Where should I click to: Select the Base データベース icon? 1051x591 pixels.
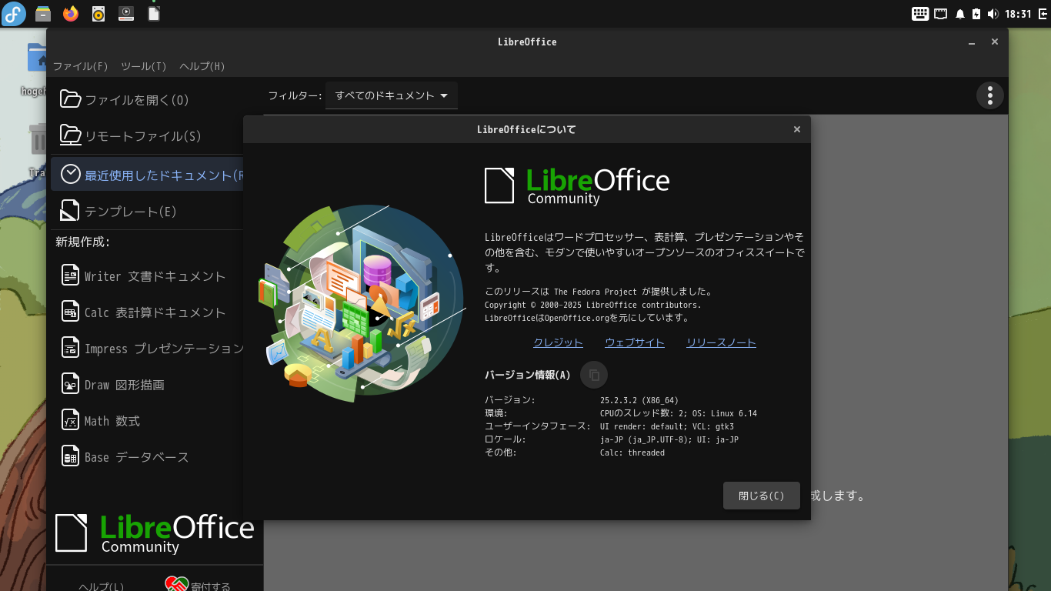click(x=69, y=456)
